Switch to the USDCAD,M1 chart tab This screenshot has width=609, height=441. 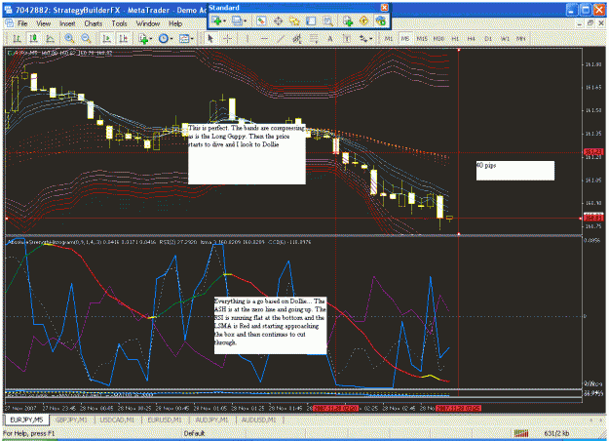117,420
